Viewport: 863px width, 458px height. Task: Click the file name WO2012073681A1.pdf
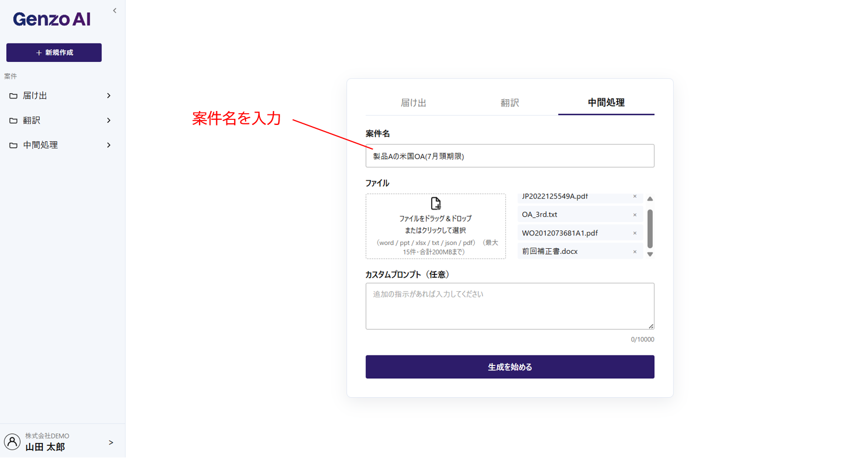click(560, 233)
